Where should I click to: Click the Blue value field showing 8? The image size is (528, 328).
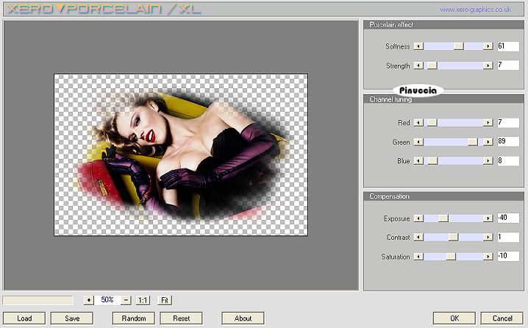[508, 160]
